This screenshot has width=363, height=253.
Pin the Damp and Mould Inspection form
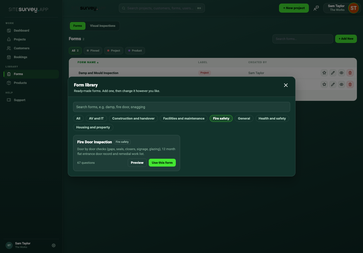pos(324,73)
